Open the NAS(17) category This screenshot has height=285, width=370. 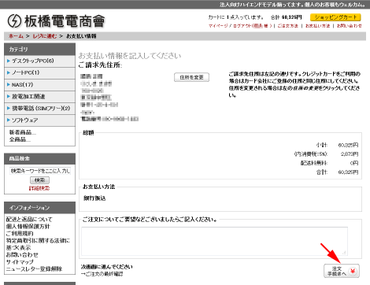tap(39, 85)
